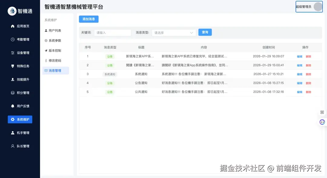Open the 消息类型 message type dropdown
Image resolution: width=327 pixels, height=178 pixels.
[173, 32]
